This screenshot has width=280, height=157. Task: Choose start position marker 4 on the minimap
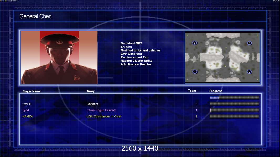195,72
